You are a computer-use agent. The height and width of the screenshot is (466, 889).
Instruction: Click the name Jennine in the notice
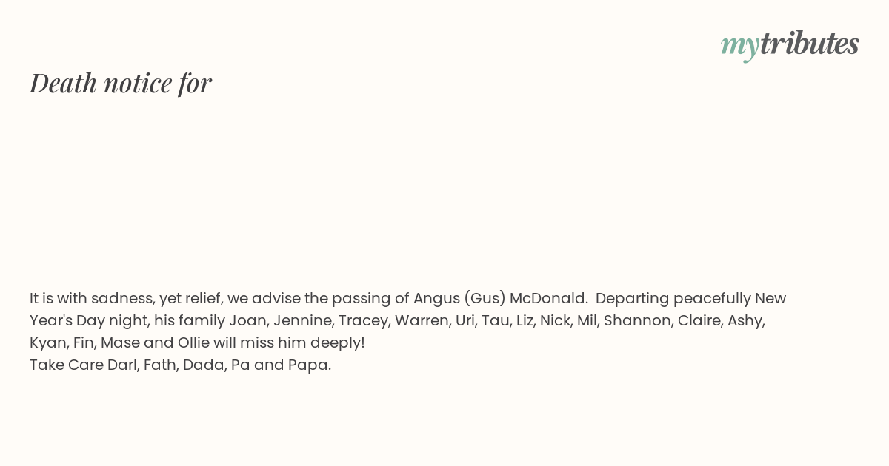[302, 321]
